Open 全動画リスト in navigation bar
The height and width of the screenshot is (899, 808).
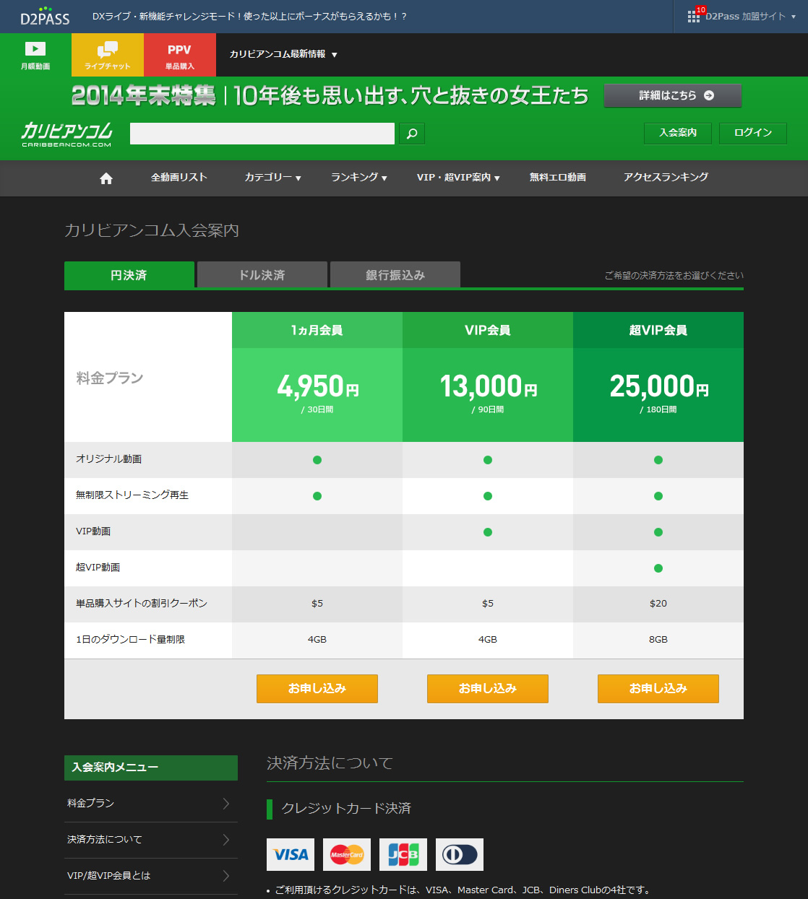(x=179, y=178)
